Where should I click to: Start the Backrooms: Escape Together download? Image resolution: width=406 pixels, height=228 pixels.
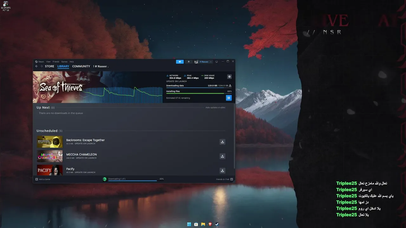pyautogui.click(x=222, y=142)
